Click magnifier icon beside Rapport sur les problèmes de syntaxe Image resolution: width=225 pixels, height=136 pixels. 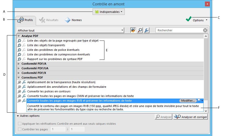pyautogui.click(x=19, y=59)
